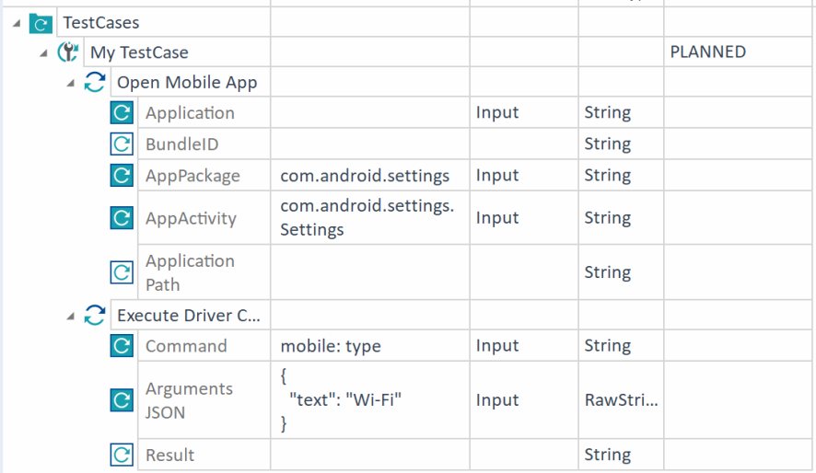816x473 pixels.
Task: Click the icon beside BundleID
Action: (x=122, y=144)
